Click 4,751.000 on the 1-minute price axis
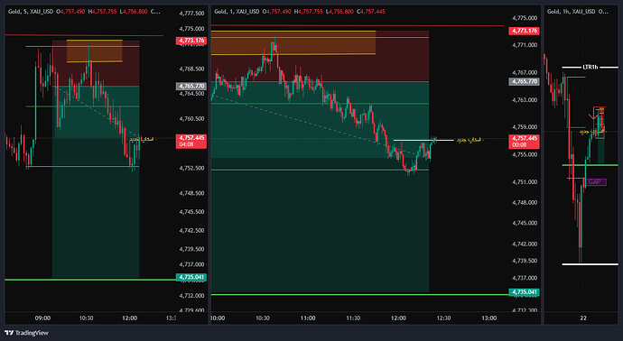The image size is (623, 341). (525, 182)
